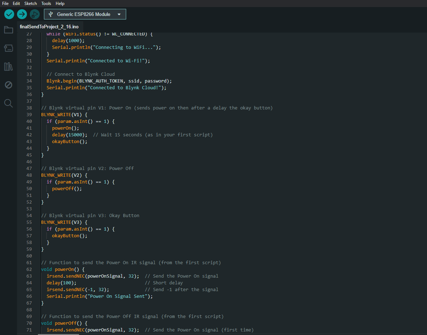Open the Search magnifier in the sidebar
Viewport: 427px width, 335px height.
pyautogui.click(x=9, y=103)
